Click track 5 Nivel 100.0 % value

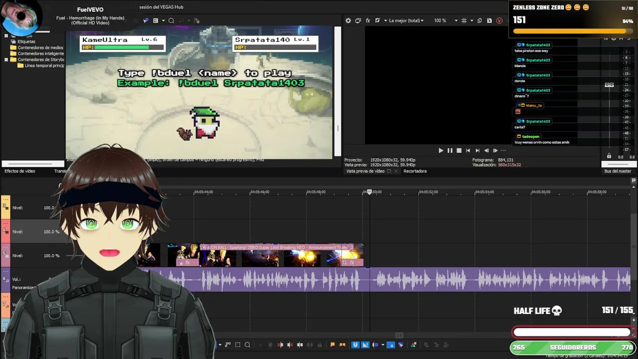coord(51,255)
